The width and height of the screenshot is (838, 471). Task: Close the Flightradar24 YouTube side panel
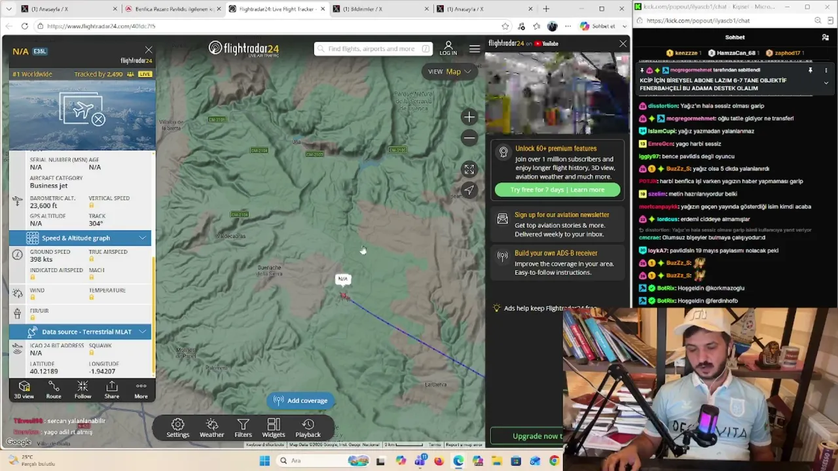click(623, 44)
